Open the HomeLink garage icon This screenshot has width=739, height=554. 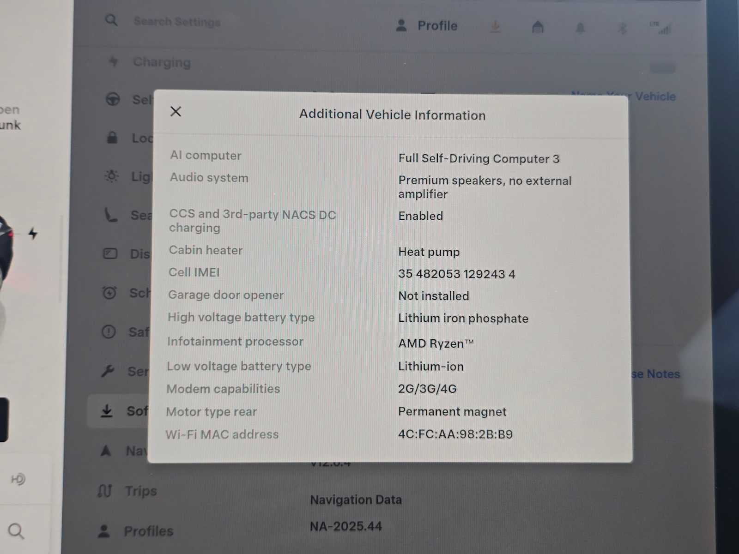point(538,27)
